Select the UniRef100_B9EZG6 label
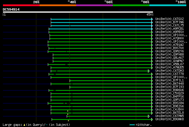Screen dimensions: 189x127 170,106
